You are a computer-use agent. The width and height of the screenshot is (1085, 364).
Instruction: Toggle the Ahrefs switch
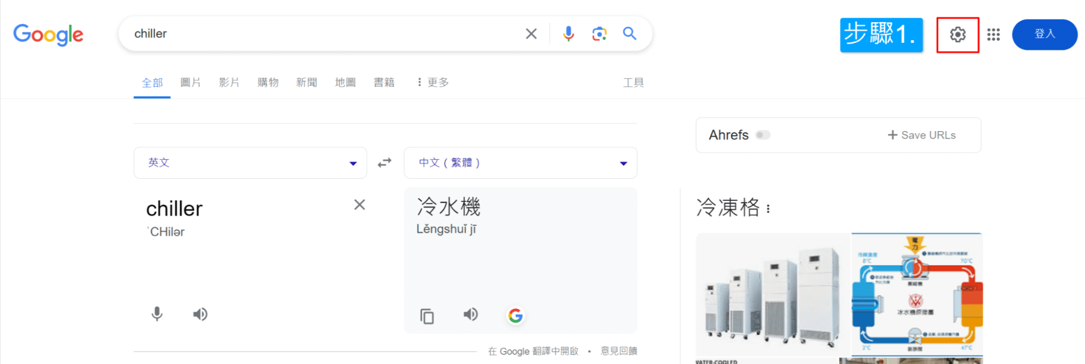763,135
